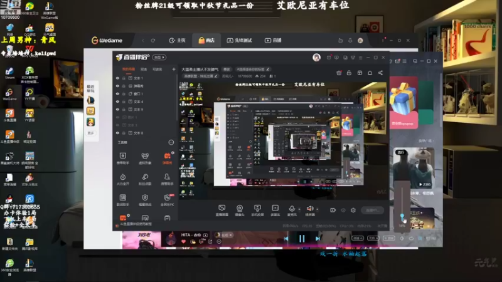This screenshot has height=282, width=502.
Task: Hide the 窗口 1 layer
Action: point(117,93)
